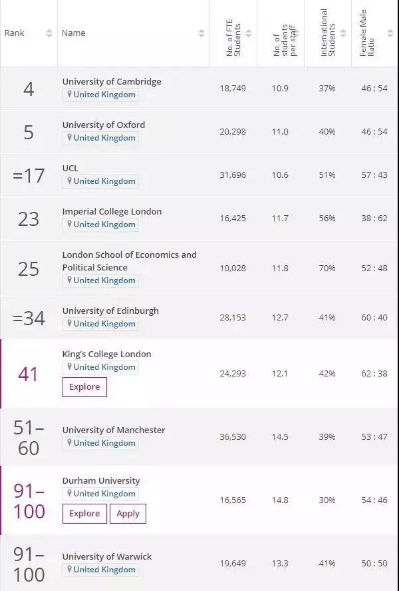Click United Kingdom tag under Edinburgh
Image resolution: width=399 pixels, height=591 pixels.
coord(104,324)
